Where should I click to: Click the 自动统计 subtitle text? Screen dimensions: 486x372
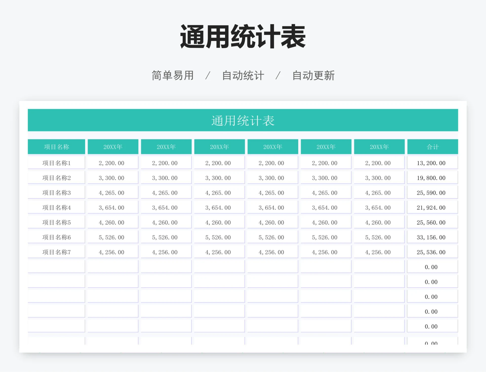click(x=242, y=75)
